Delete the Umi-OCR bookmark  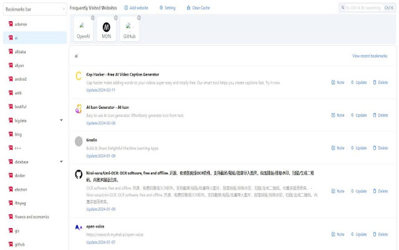(x=381, y=191)
